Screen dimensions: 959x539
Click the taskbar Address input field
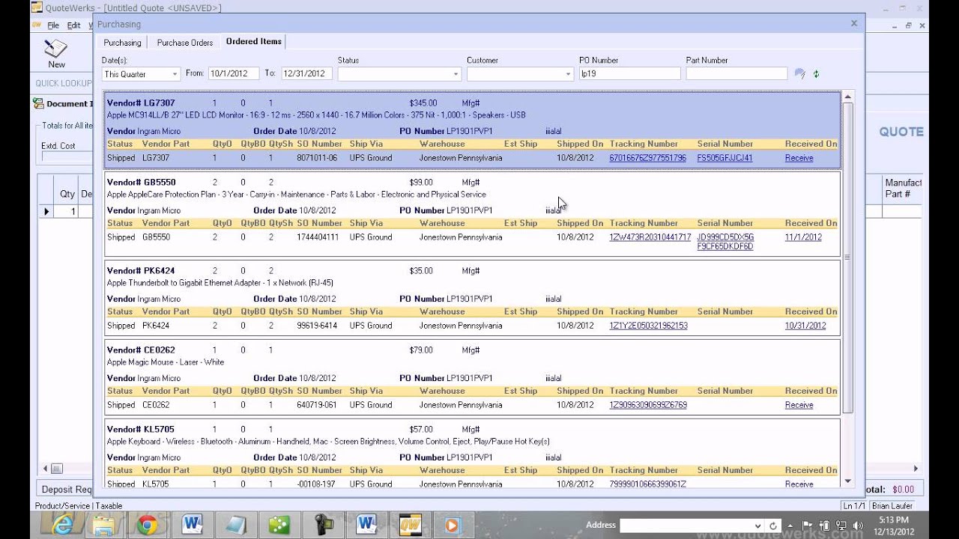coord(686,526)
